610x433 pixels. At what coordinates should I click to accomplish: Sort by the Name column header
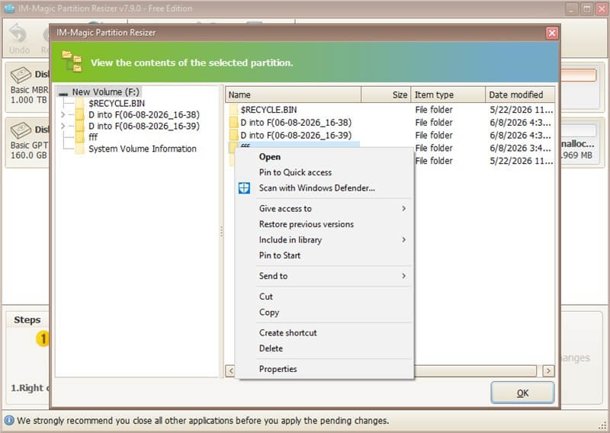pos(294,95)
